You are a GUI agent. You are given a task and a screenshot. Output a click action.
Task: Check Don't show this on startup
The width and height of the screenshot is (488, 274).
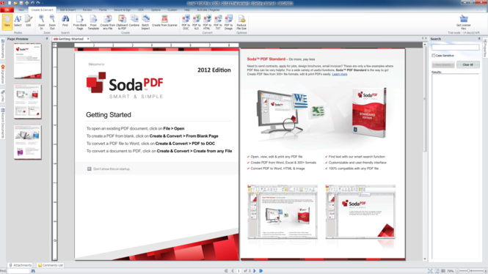click(90, 169)
